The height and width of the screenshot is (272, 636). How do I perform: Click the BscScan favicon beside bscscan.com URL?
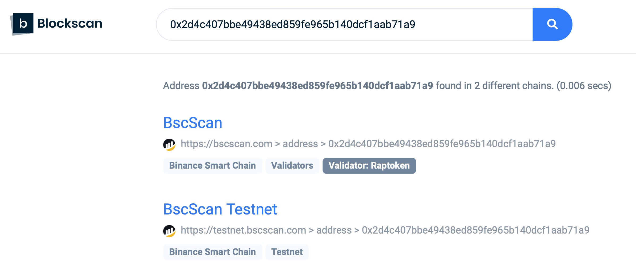coord(169,144)
